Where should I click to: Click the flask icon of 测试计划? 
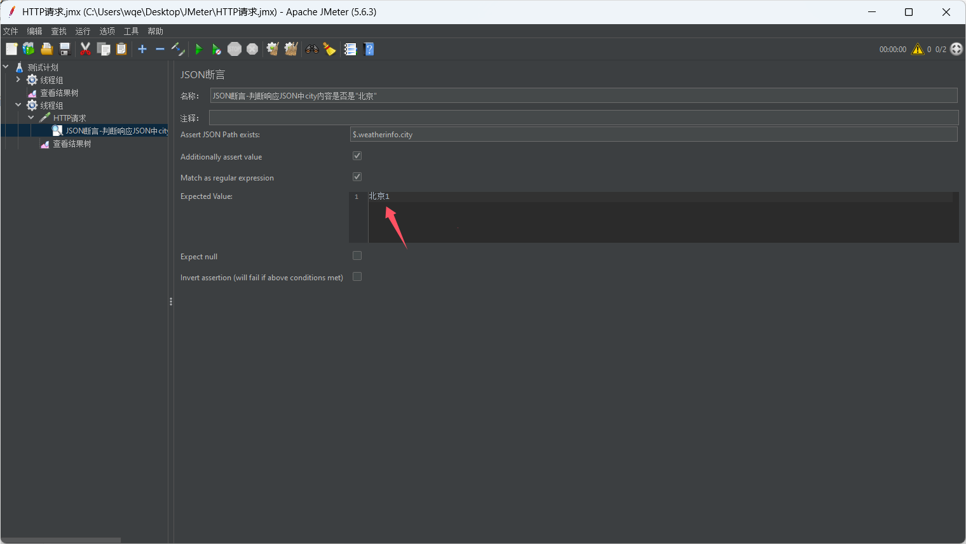click(19, 67)
